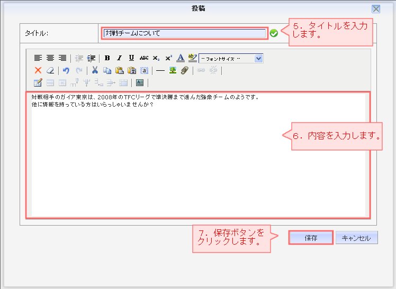Click the red X delete icon
Image resolution: width=396 pixels, height=289 pixels.
pyautogui.click(x=38, y=70)
